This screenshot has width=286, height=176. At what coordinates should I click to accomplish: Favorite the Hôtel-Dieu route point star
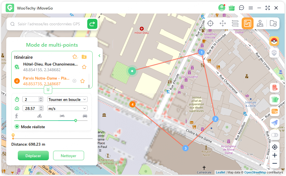click(x=84, y=67)
